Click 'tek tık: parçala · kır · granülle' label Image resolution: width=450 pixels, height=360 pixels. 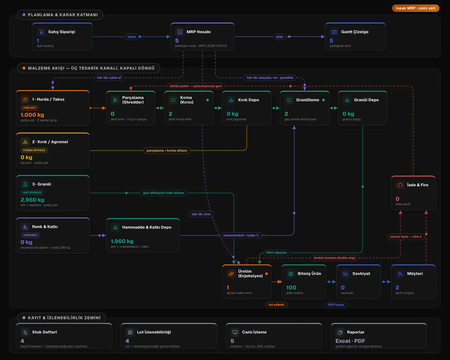(270, 78)
